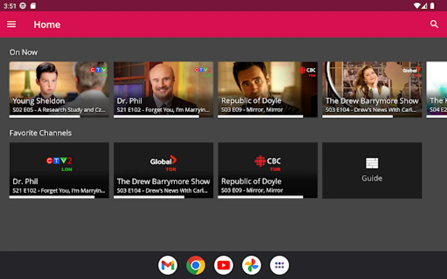Select Global TOR favorite channel logo
447x279 pixels.
pyautogui.click(x=163, y=163)
